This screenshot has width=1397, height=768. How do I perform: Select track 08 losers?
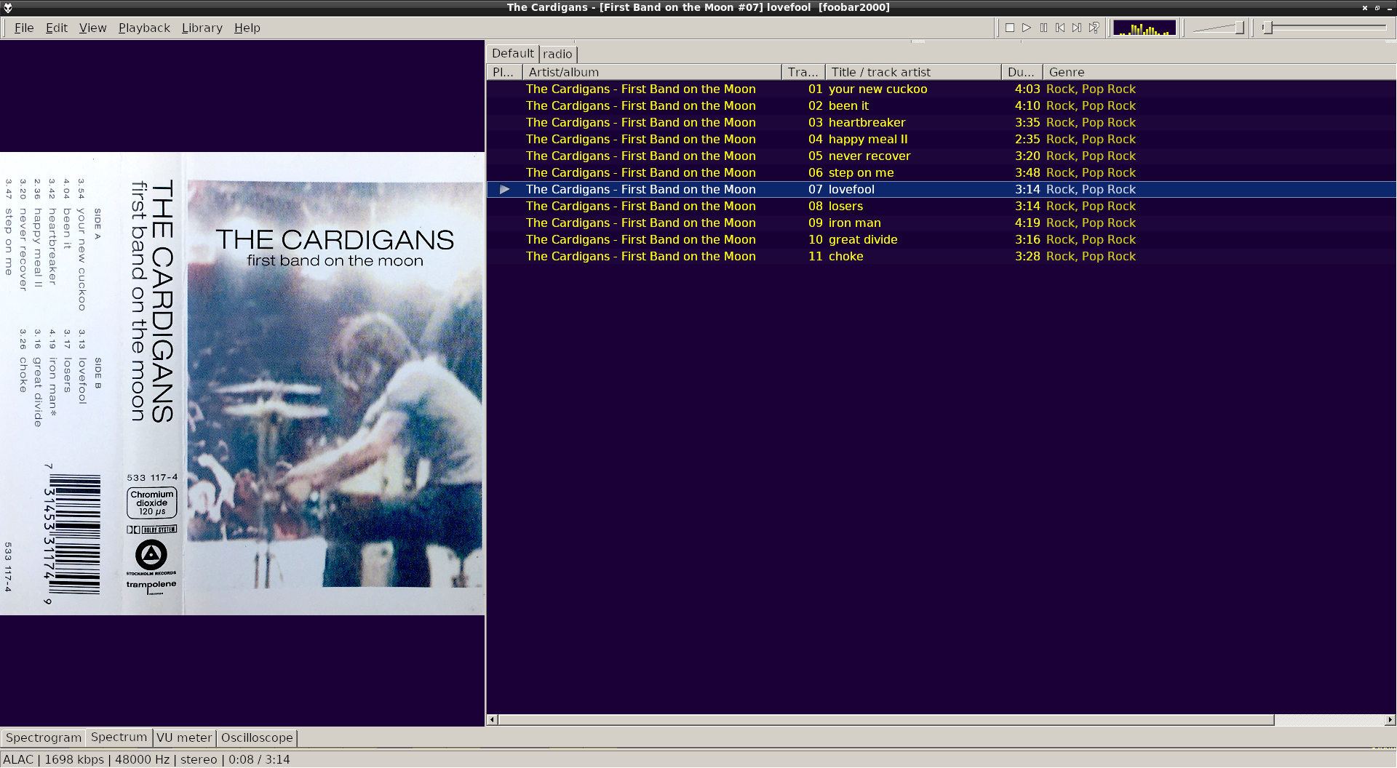[941, 206]
